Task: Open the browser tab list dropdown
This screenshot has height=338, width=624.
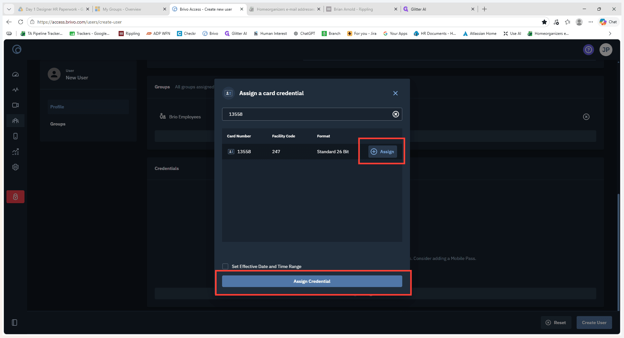Action: tap(9, 9)
